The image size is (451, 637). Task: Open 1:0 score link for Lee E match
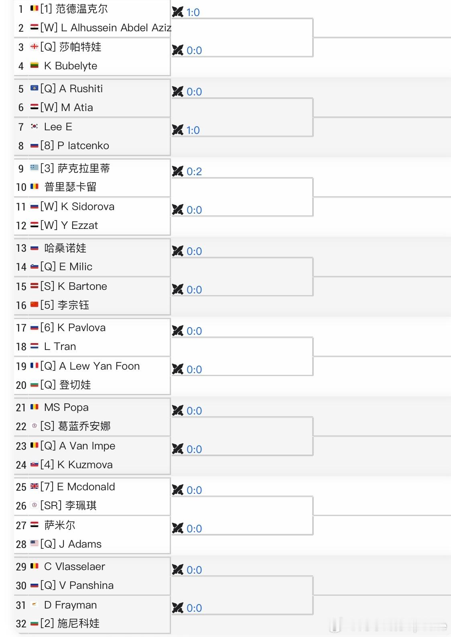click(193, 130)
